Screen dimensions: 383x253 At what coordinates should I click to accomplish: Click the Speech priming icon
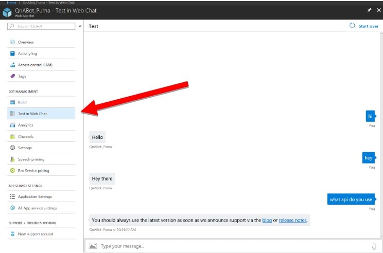point(12,159)
